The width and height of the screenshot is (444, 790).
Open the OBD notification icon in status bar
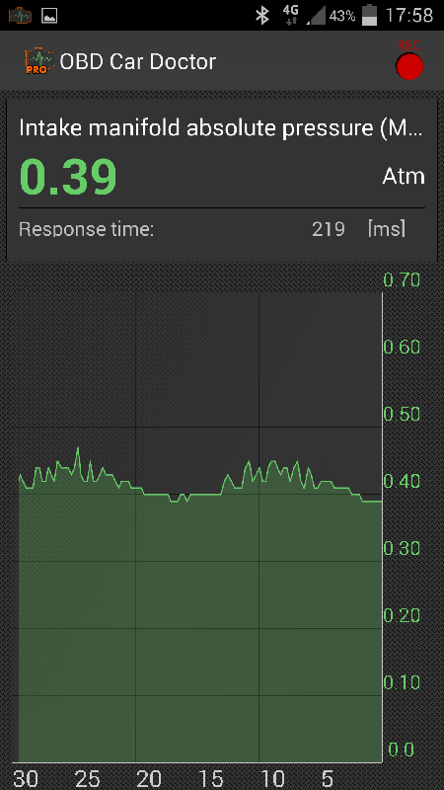click(20, 16)
